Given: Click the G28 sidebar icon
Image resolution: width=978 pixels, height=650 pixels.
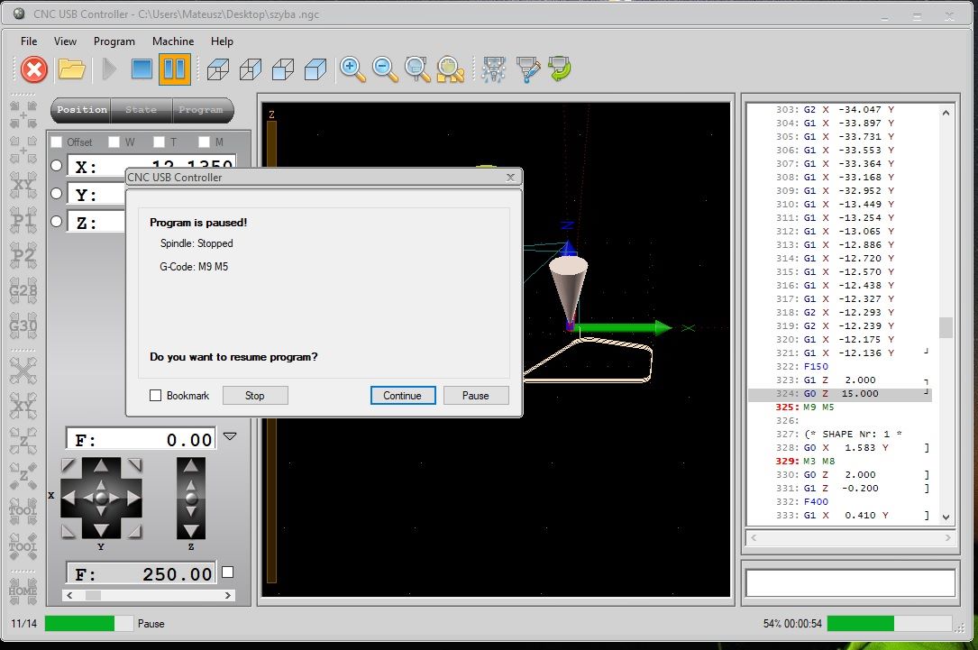Looking at the screenshot, I should pyautogui.click(x=23, y=290).
